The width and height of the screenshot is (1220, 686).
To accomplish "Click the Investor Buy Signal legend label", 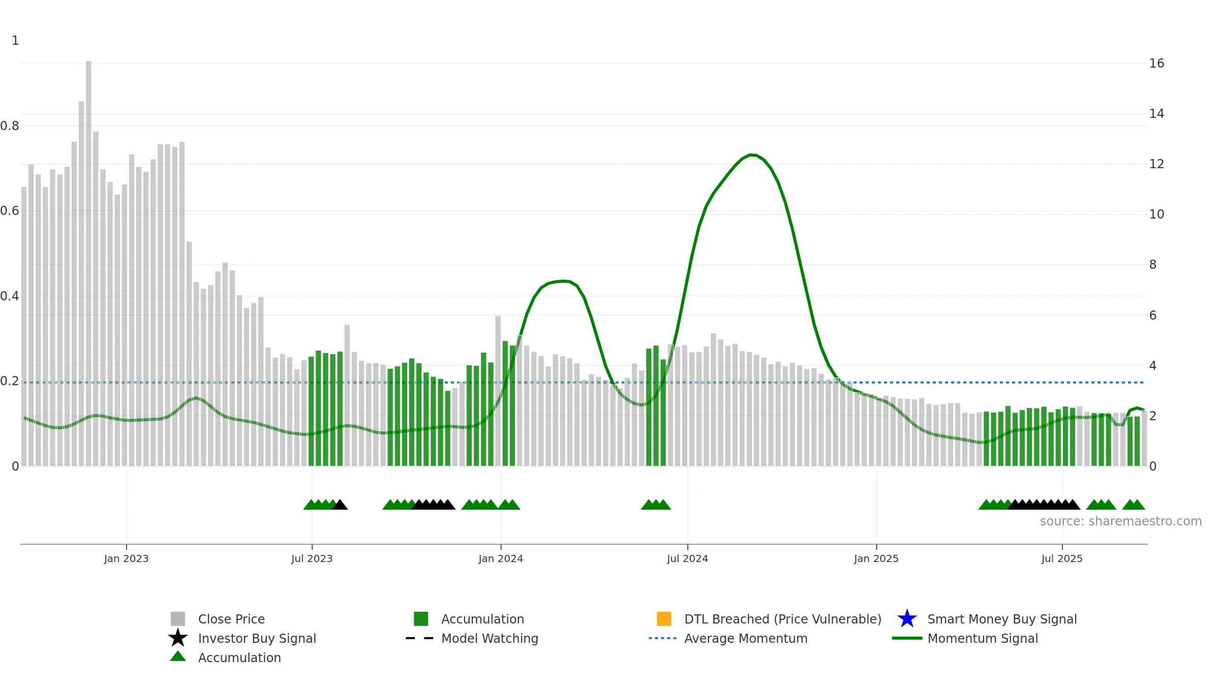I will tap(257, 638).
